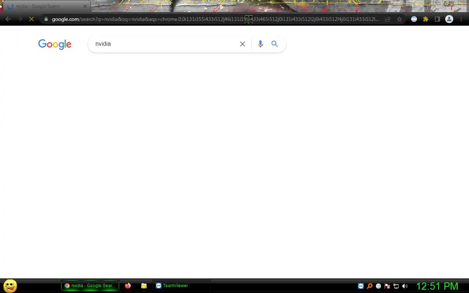
Task: Click the gray face tray icon
Action: click(378, 286)
